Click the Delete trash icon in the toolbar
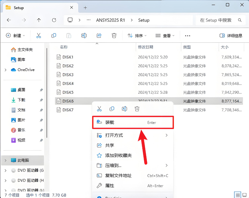This screenshot has height=198, width=249. click(x=114, y=36)
